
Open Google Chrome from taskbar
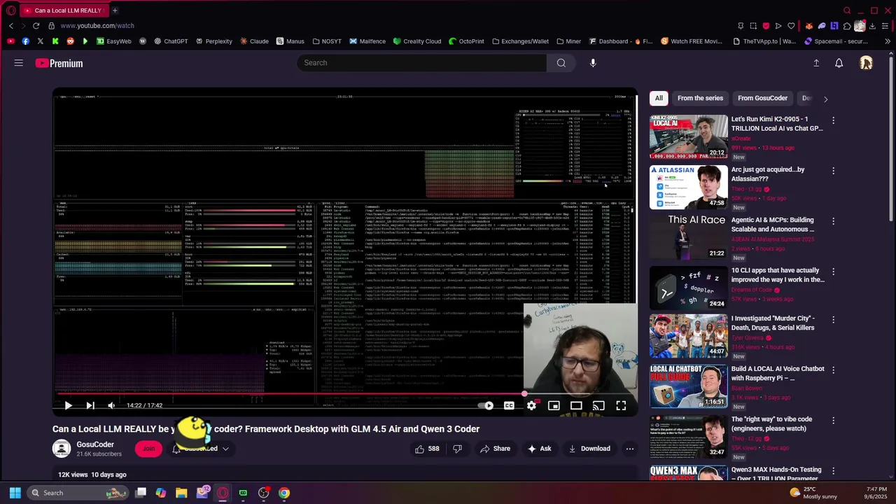[x=284, y=493]
